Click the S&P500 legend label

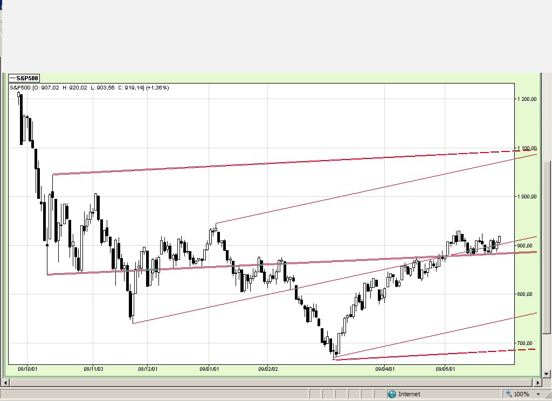click(24, 78)
